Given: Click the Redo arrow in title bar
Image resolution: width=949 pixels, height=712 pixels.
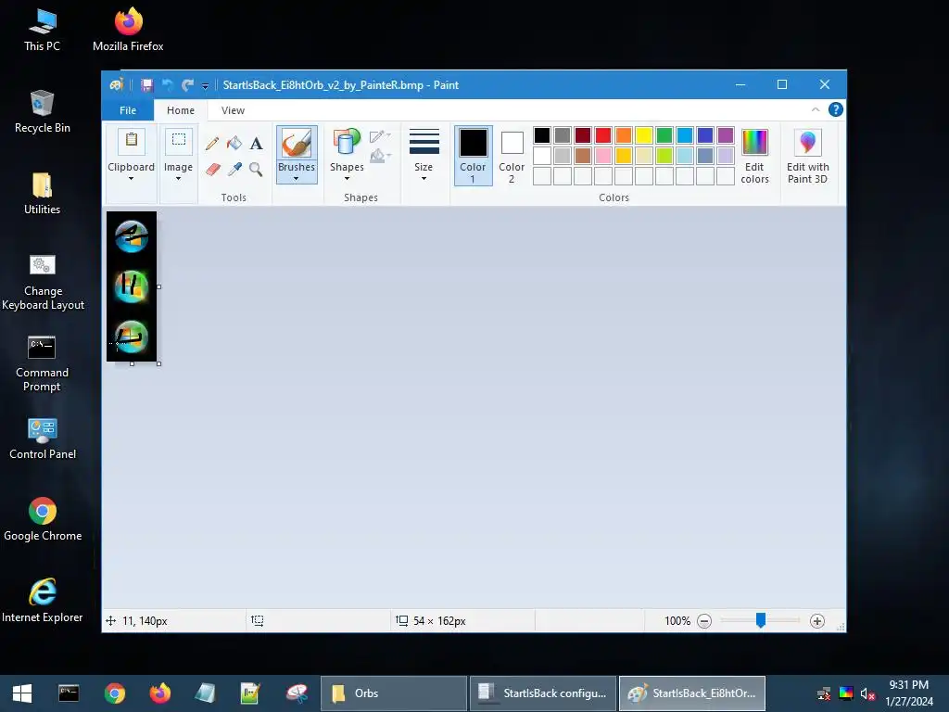Looking at the screenshot, I should 188,85.
